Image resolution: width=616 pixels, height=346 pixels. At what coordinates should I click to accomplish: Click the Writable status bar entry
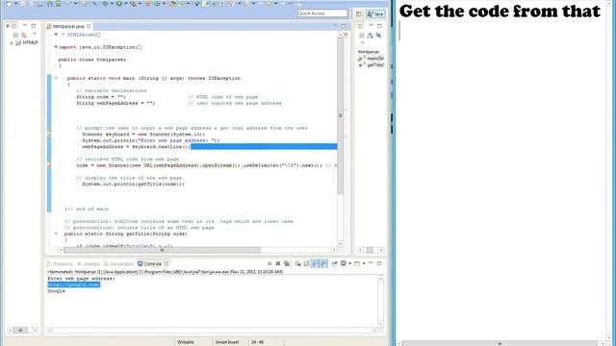(x=186, y=342)
